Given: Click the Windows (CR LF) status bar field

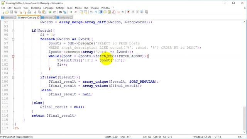Looking at the screenshot, I should tap(202, 137).
